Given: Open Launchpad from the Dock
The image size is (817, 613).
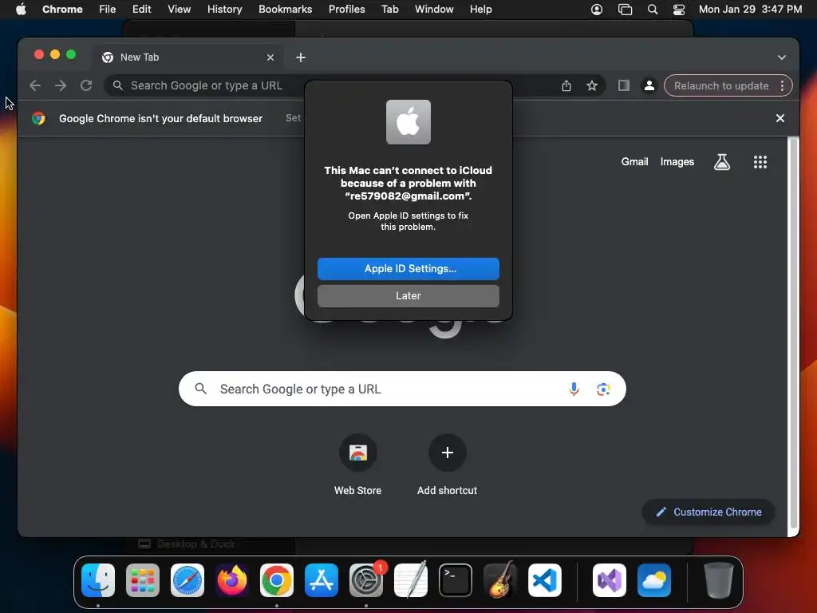Looking at the screenshot, I should pyautogui.click(x=143, y=580).
